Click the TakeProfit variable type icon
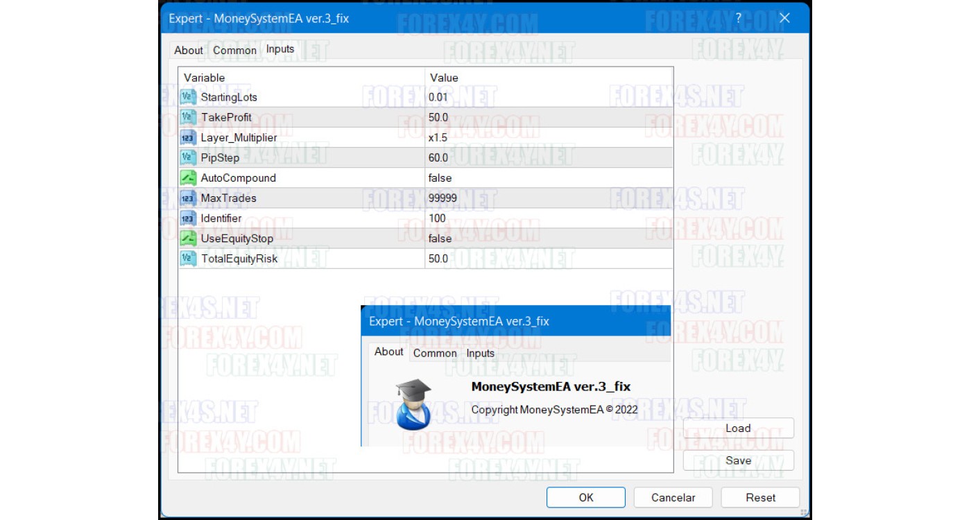971x520 pixels. pyautogui.click(x=188, y=117)
